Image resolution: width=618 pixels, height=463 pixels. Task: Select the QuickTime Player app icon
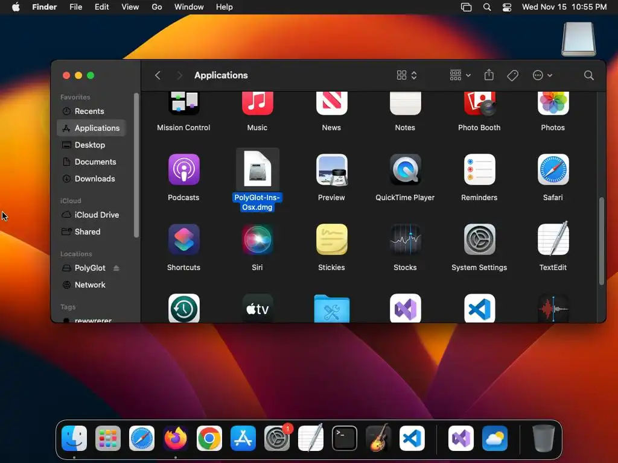[x=405, y=169]
